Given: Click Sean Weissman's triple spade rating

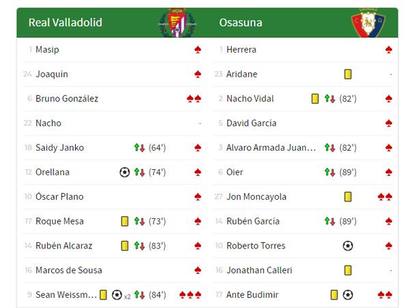Looking at the screenshot, I should click(x=191, y=295).
